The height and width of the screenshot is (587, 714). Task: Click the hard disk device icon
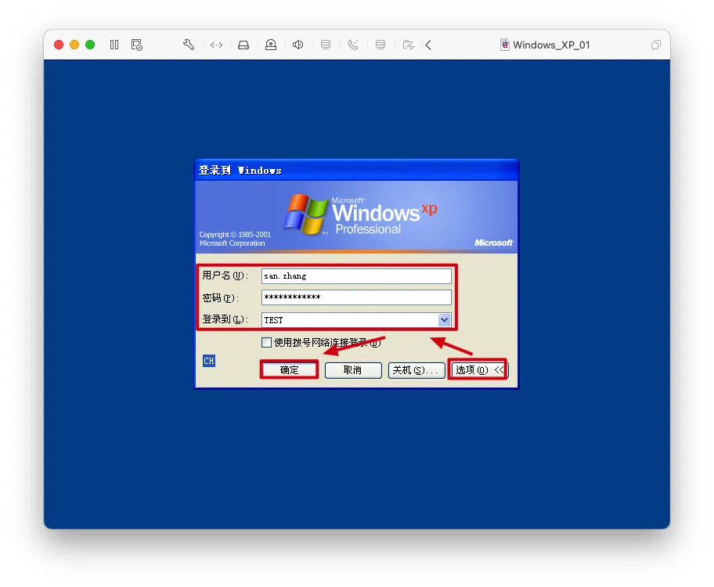click(x=243, y=45)
